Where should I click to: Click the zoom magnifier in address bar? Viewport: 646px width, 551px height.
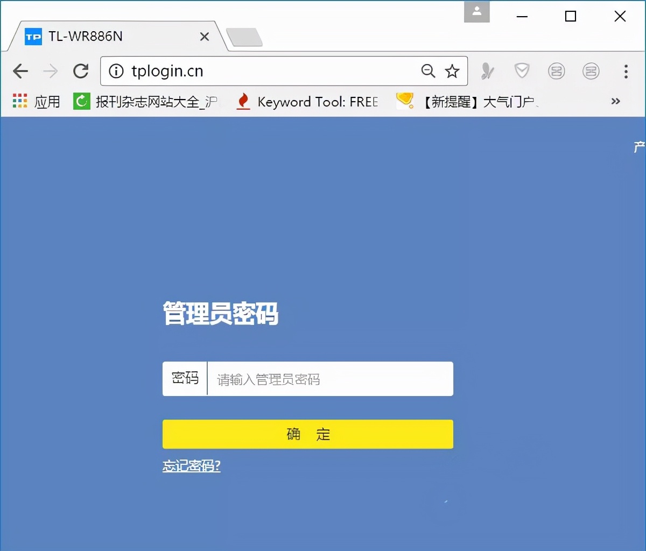[428, 71]
